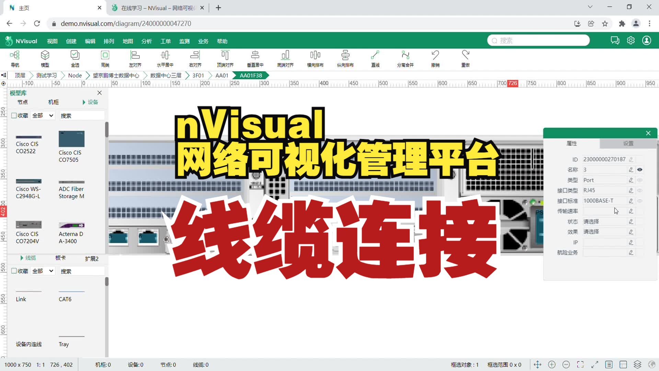
Task: Open the layers stack icon in status bar
Action: click(x=637, y=364)
